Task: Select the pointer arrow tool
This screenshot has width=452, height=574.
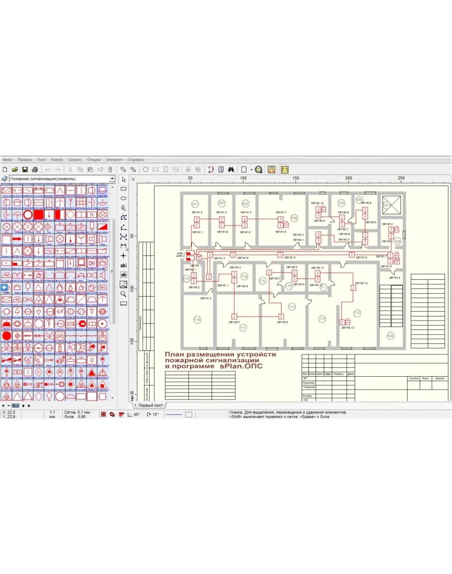Action: point(124,179)
